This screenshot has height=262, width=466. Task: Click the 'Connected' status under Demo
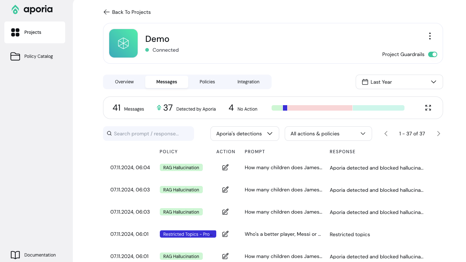[162, 50]
